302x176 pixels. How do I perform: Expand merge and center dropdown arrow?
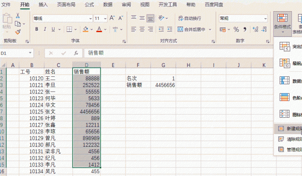(210, 29)
